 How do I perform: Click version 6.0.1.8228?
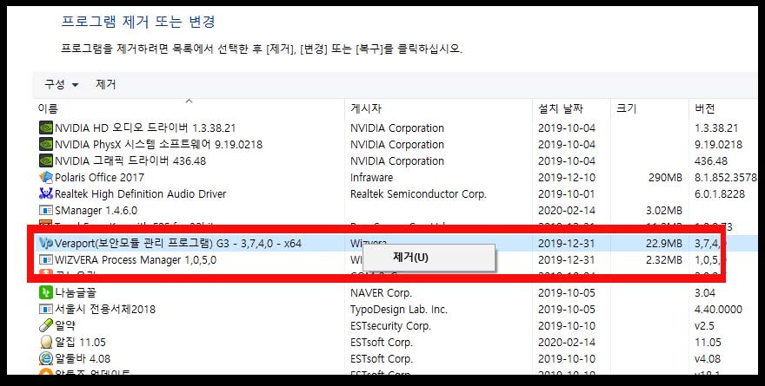click(x=720, y=193)
